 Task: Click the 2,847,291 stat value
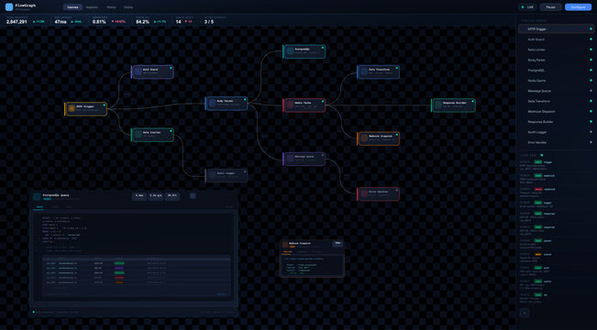point(17,22)
